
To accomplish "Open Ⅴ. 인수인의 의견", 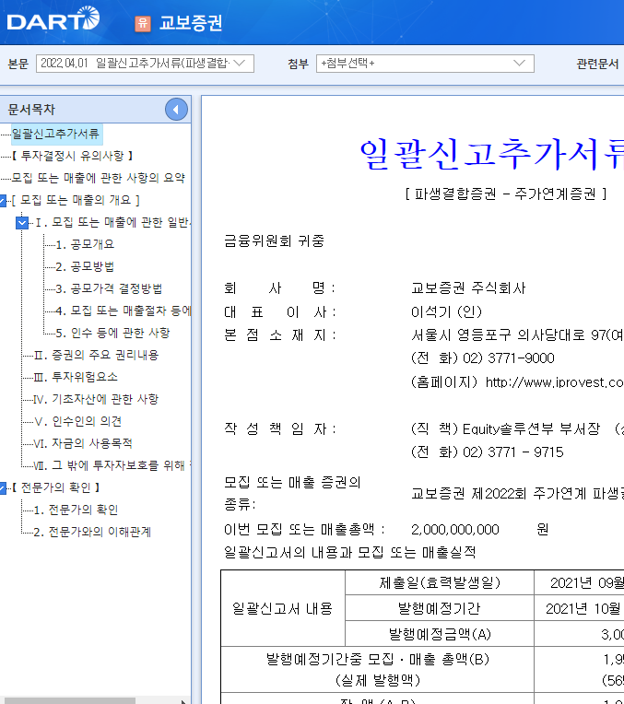I will point(77,421).
